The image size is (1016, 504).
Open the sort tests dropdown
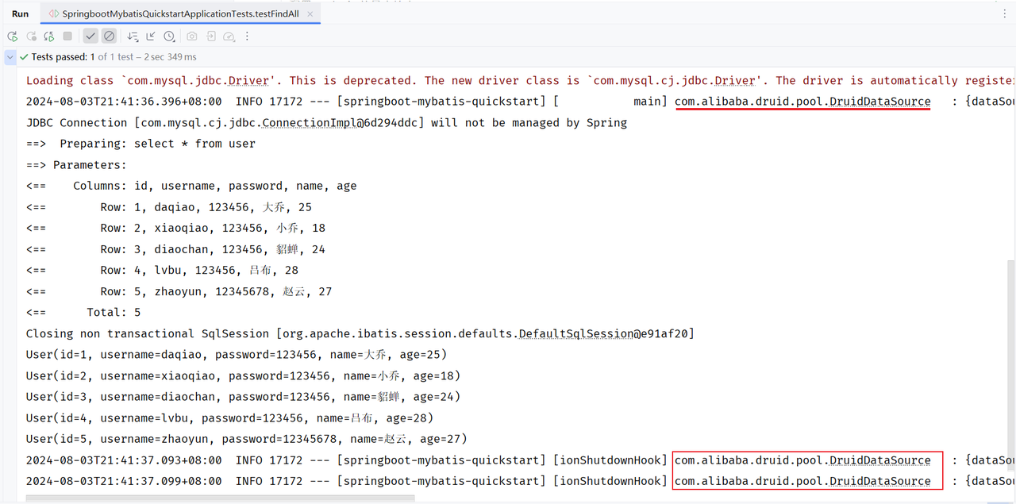click(x=133, y=37)
